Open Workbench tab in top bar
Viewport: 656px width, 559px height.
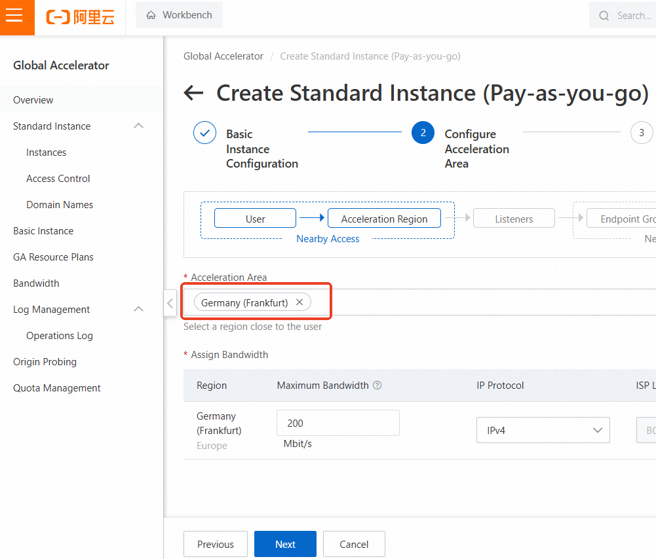point(179,15)
